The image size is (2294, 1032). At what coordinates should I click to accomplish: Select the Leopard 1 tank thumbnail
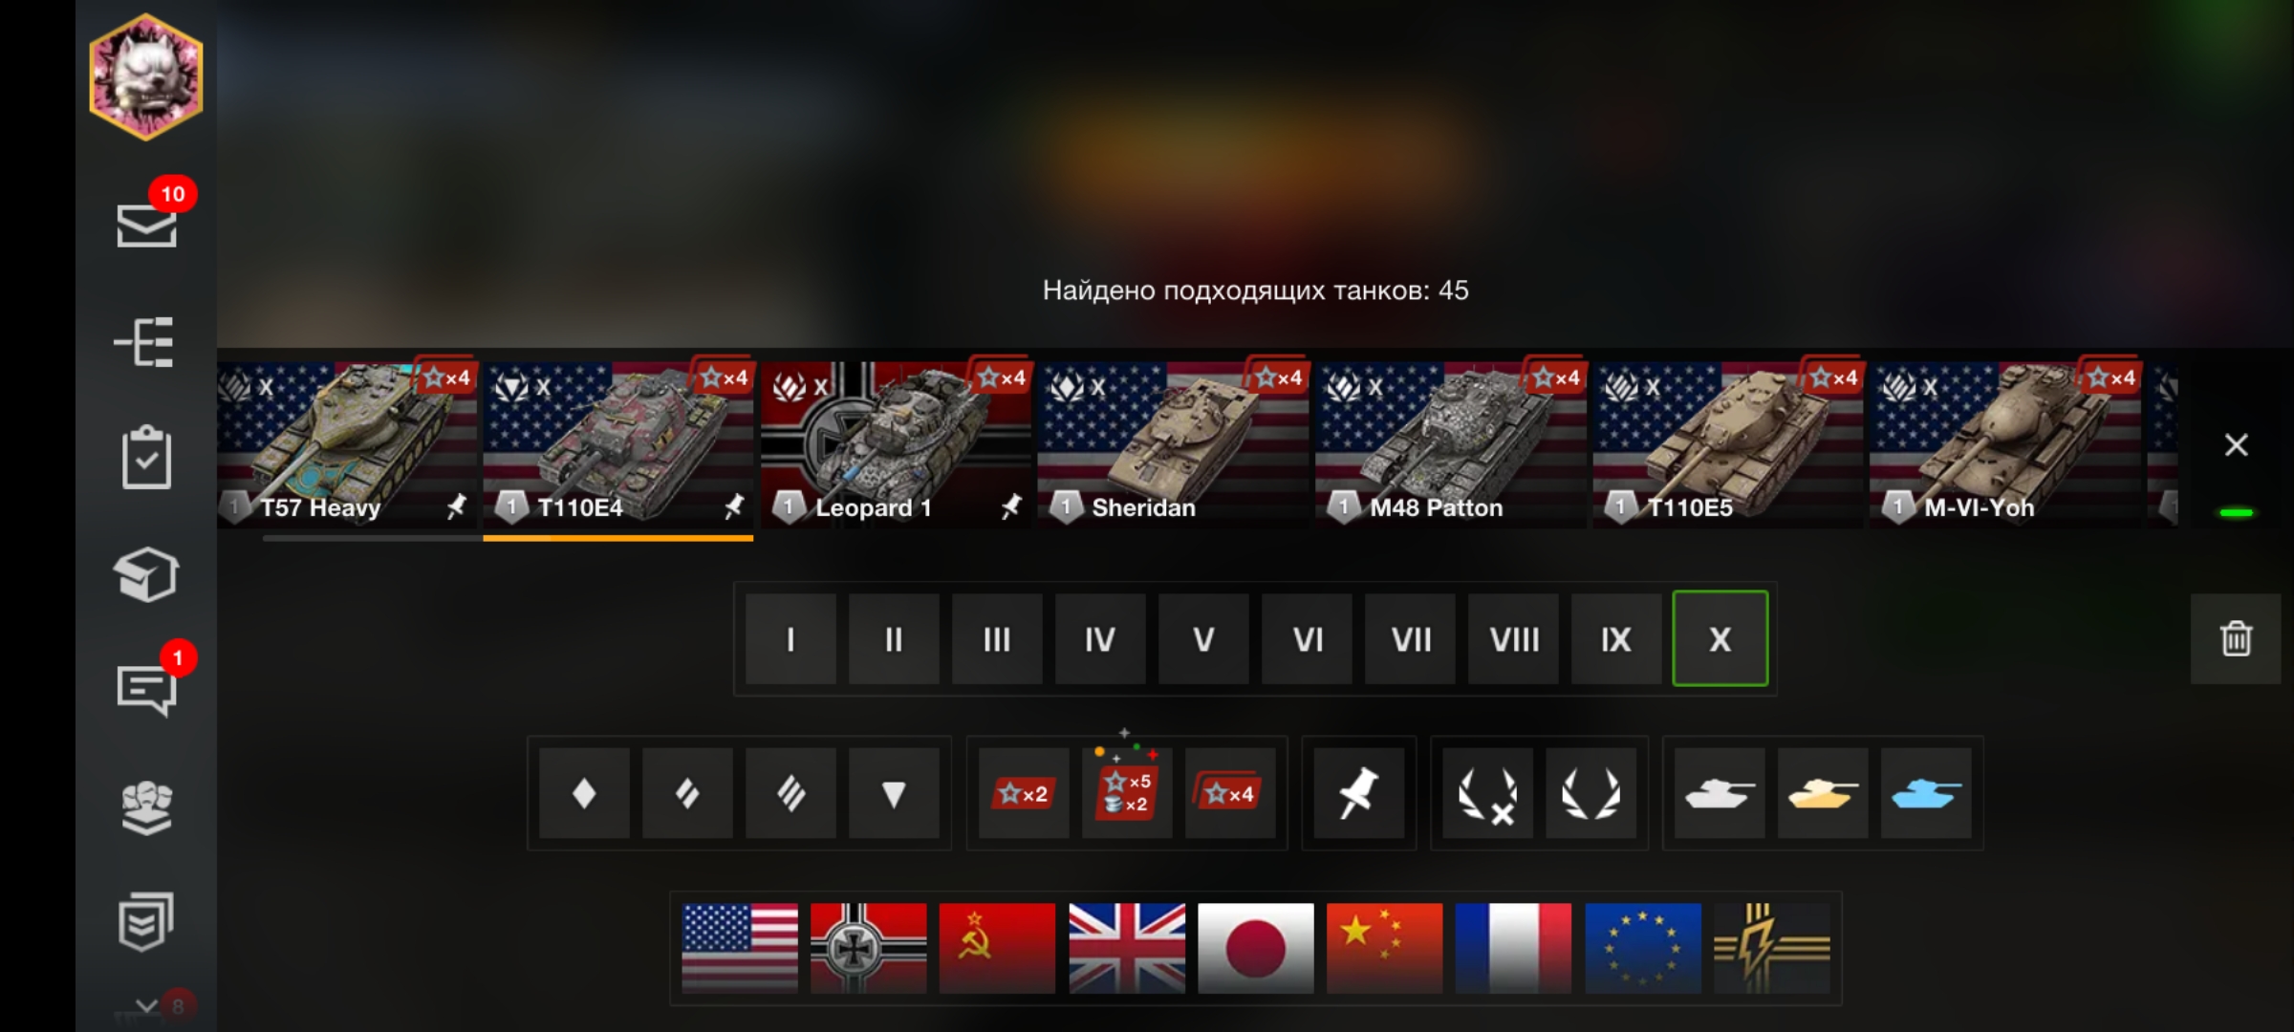[897, 444]
